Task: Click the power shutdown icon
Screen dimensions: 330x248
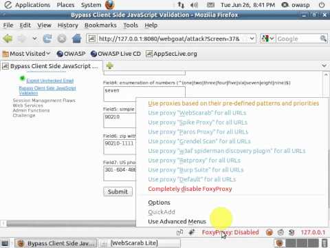Action: click(322, 5)
